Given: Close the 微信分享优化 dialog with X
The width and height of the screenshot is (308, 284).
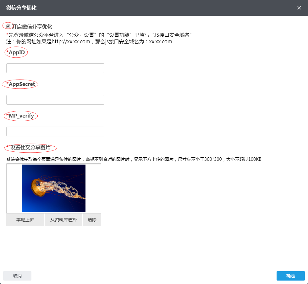Looking at the screenshot, I should tap(299, 8).
